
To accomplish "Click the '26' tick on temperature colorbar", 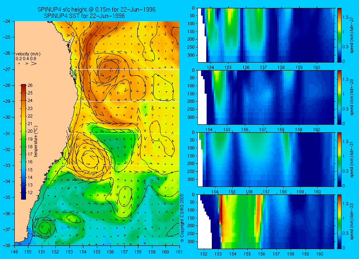I will (30, 85).
